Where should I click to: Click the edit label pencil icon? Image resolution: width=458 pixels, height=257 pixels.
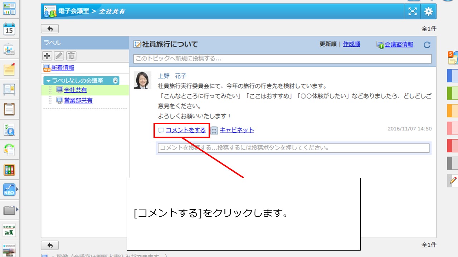[59, 56]
